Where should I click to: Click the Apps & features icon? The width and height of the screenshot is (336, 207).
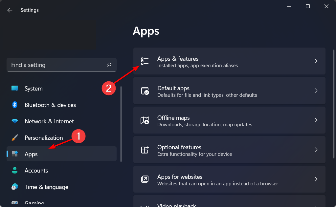click(145, 61)
